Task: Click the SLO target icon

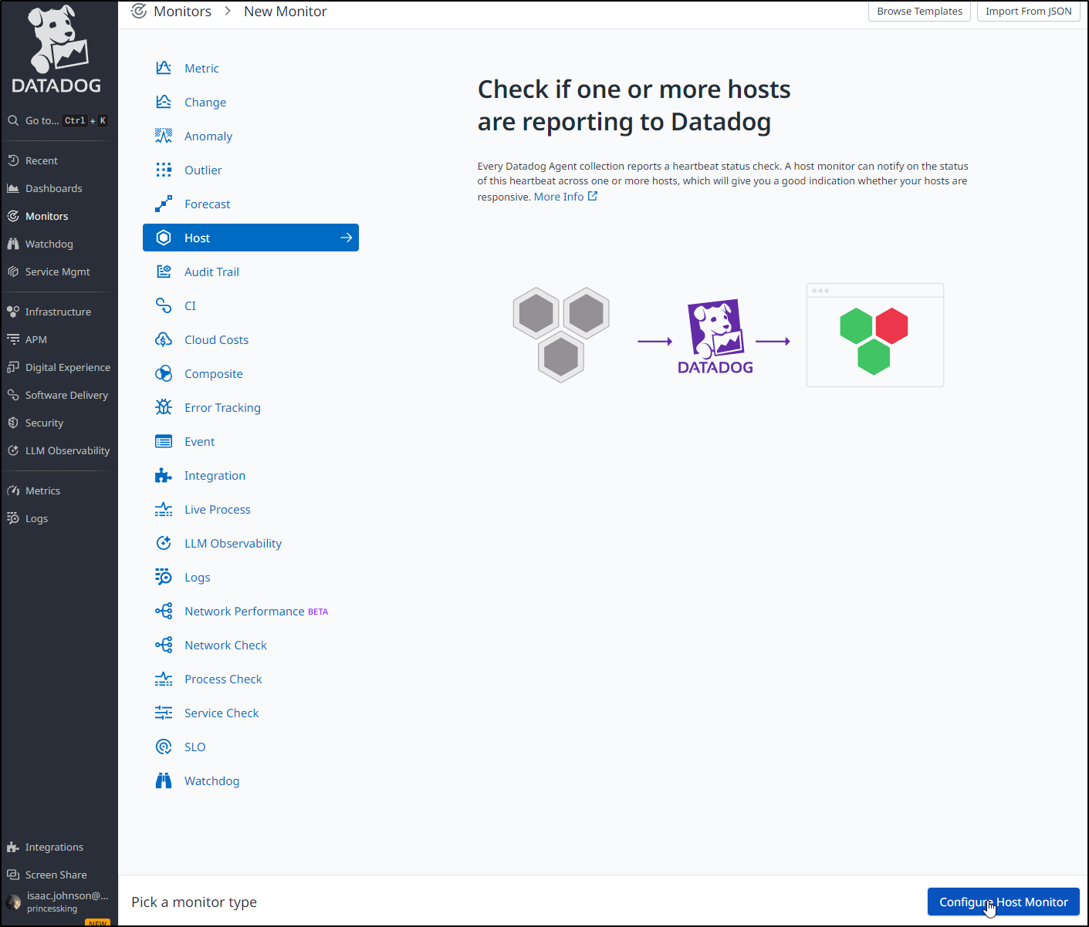Action: tap(164, 747)
